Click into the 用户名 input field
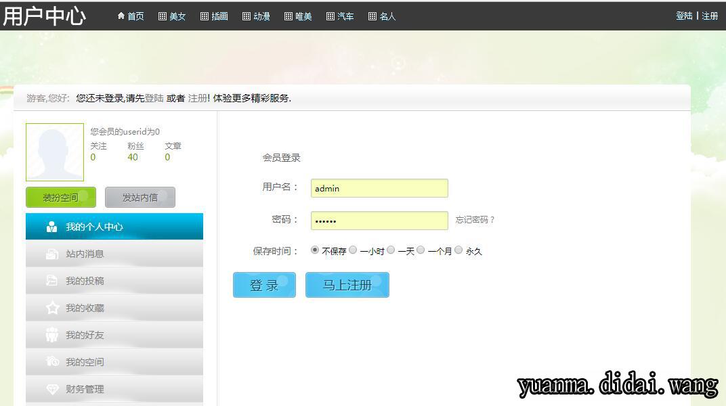 coord(379,188)
